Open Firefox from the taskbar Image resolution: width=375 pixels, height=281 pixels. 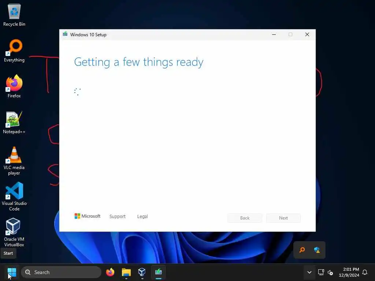click(x=110, y=272)
